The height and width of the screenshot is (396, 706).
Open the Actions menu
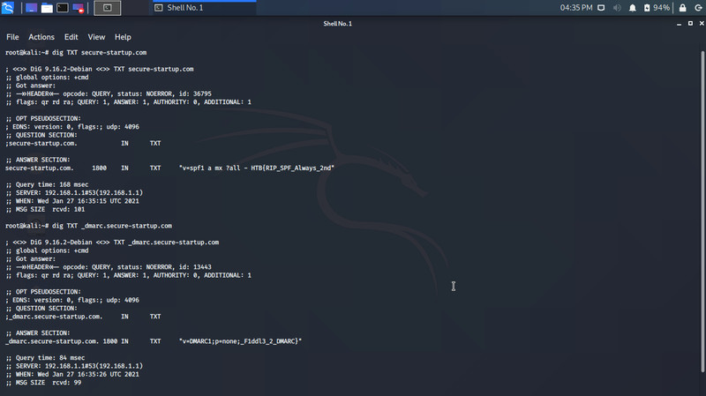41,37
